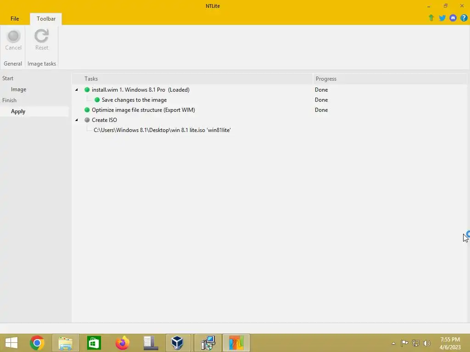Select the Image page in sidebar

click(x=18, y=89)
